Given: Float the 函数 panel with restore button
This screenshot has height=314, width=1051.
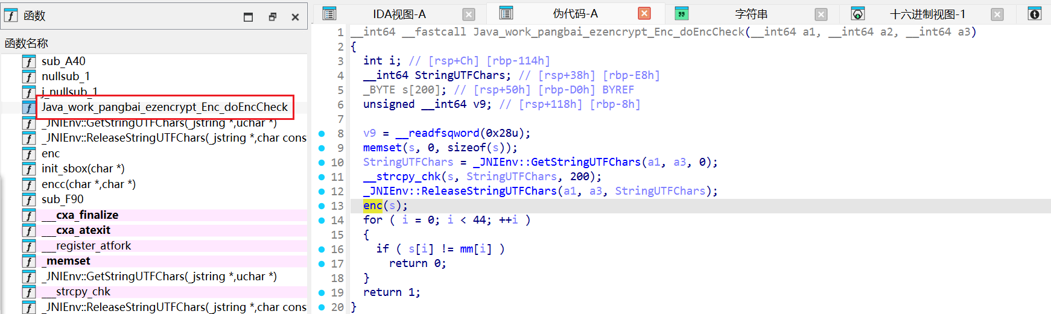Looking at the screenshot, I should click(x=273, y=17).
